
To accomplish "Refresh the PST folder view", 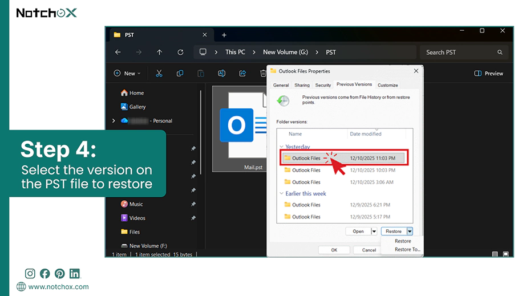I will click(x=180, y=52).
